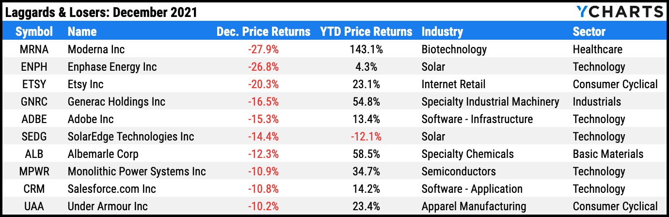Click the Laggards & Losers title
669x217 pixels.
[x=101, y=12]
